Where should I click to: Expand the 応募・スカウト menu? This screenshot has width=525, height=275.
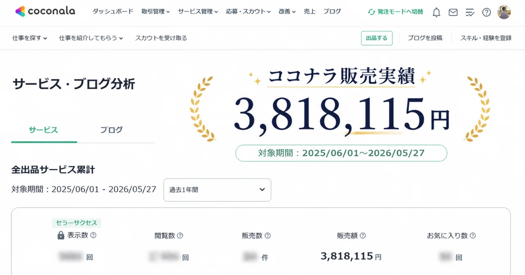coord(249,11)
